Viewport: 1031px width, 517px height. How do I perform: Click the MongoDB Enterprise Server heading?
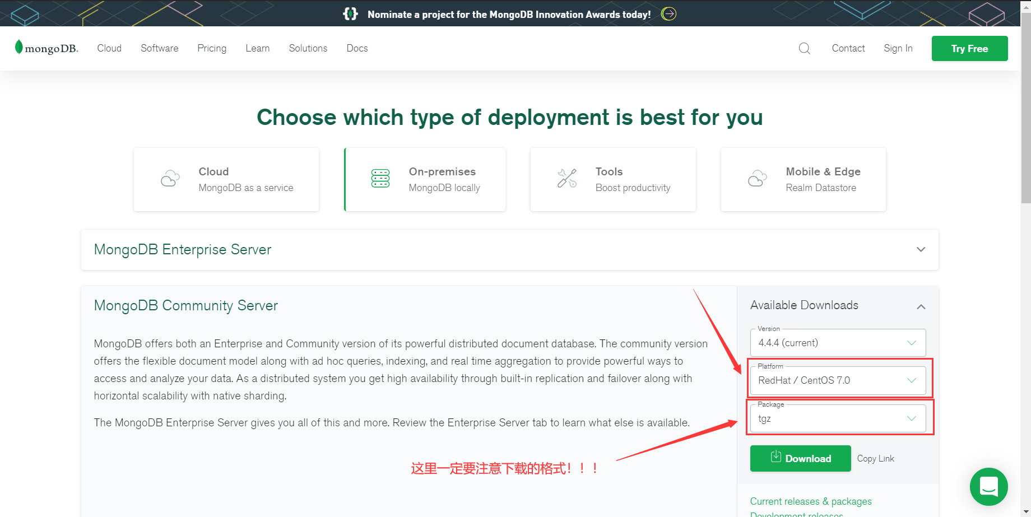click(183, 249)
